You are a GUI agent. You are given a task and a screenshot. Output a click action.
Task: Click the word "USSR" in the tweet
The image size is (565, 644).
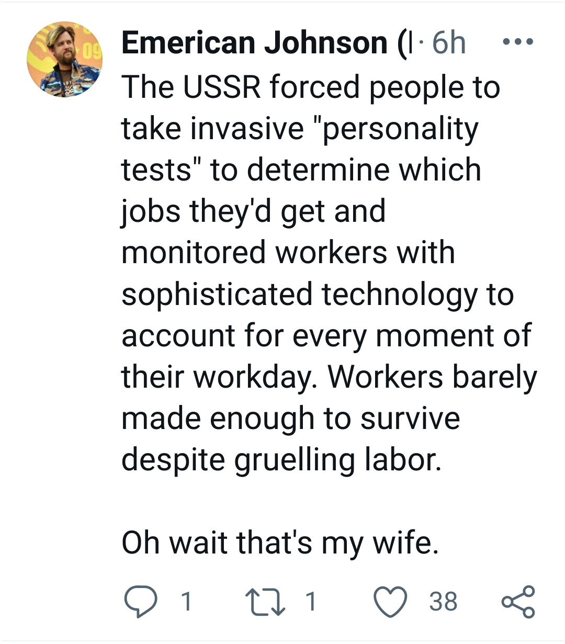pos(221,87)
